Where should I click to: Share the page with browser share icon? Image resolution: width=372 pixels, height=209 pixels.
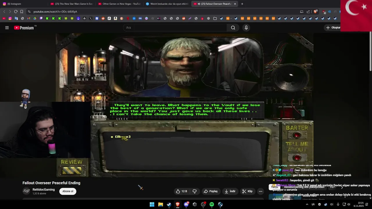308,12
